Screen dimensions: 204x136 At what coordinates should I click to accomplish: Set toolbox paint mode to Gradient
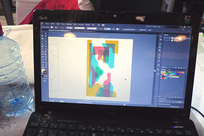coord(45,76)
